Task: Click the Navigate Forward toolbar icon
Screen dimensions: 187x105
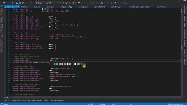Action: point(8,3)
